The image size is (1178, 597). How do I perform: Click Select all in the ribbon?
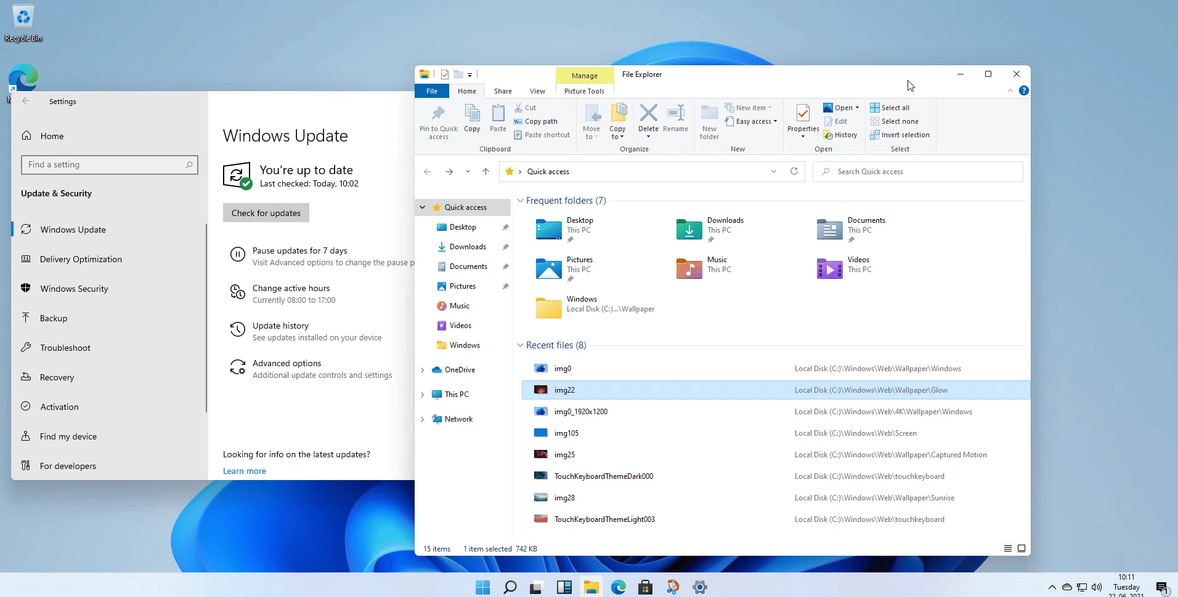(x=889, y=108)
